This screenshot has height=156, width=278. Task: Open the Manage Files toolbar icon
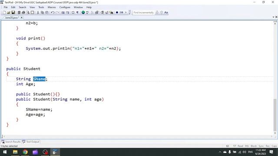coord(19,13)
